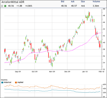Click the 46 price axis label
This screenshot has width=107, height=98.
click(x=104, y=22)
